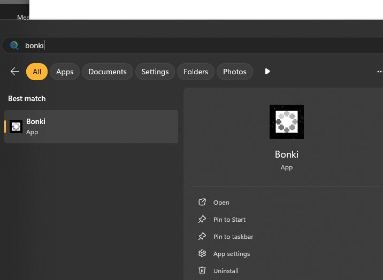Viewport: 383px width, 280px height.
Task: Click the Bonki title in preview pane
Action: [287, 154]
